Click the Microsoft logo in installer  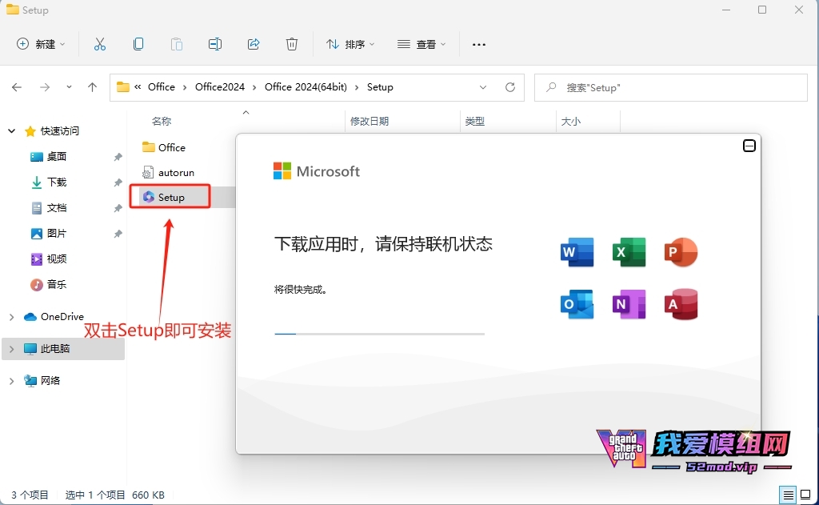pyautogui.click(x=317, y=171)
